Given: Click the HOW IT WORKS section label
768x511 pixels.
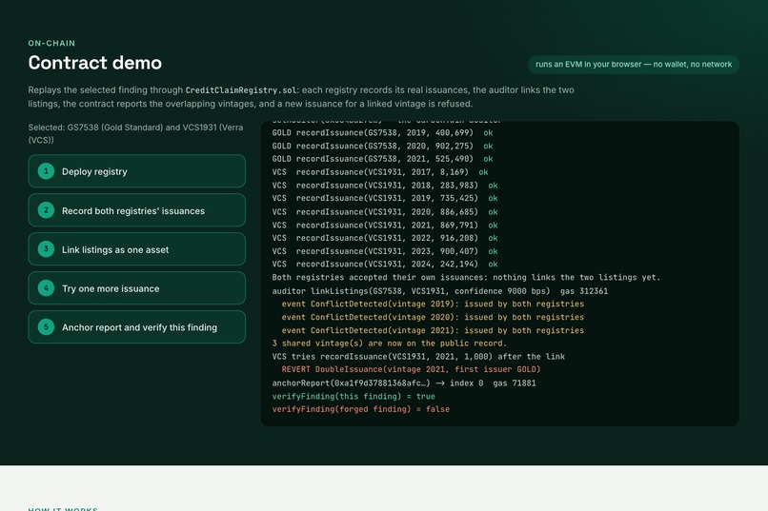Looking at the screenshot, I should coord(63,508).
